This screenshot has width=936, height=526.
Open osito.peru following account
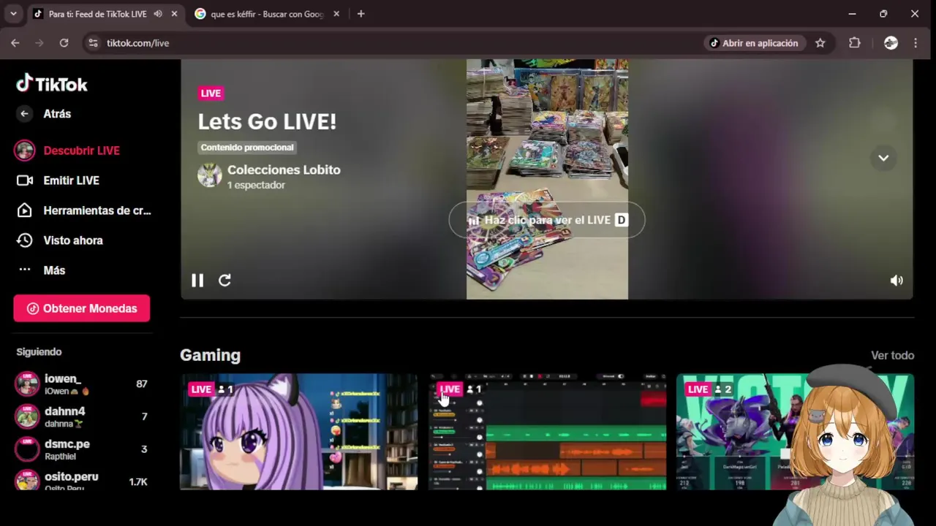tap(82, 481)
